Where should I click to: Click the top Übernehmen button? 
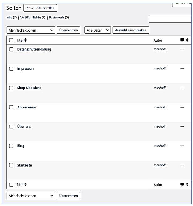coord(68,30)
